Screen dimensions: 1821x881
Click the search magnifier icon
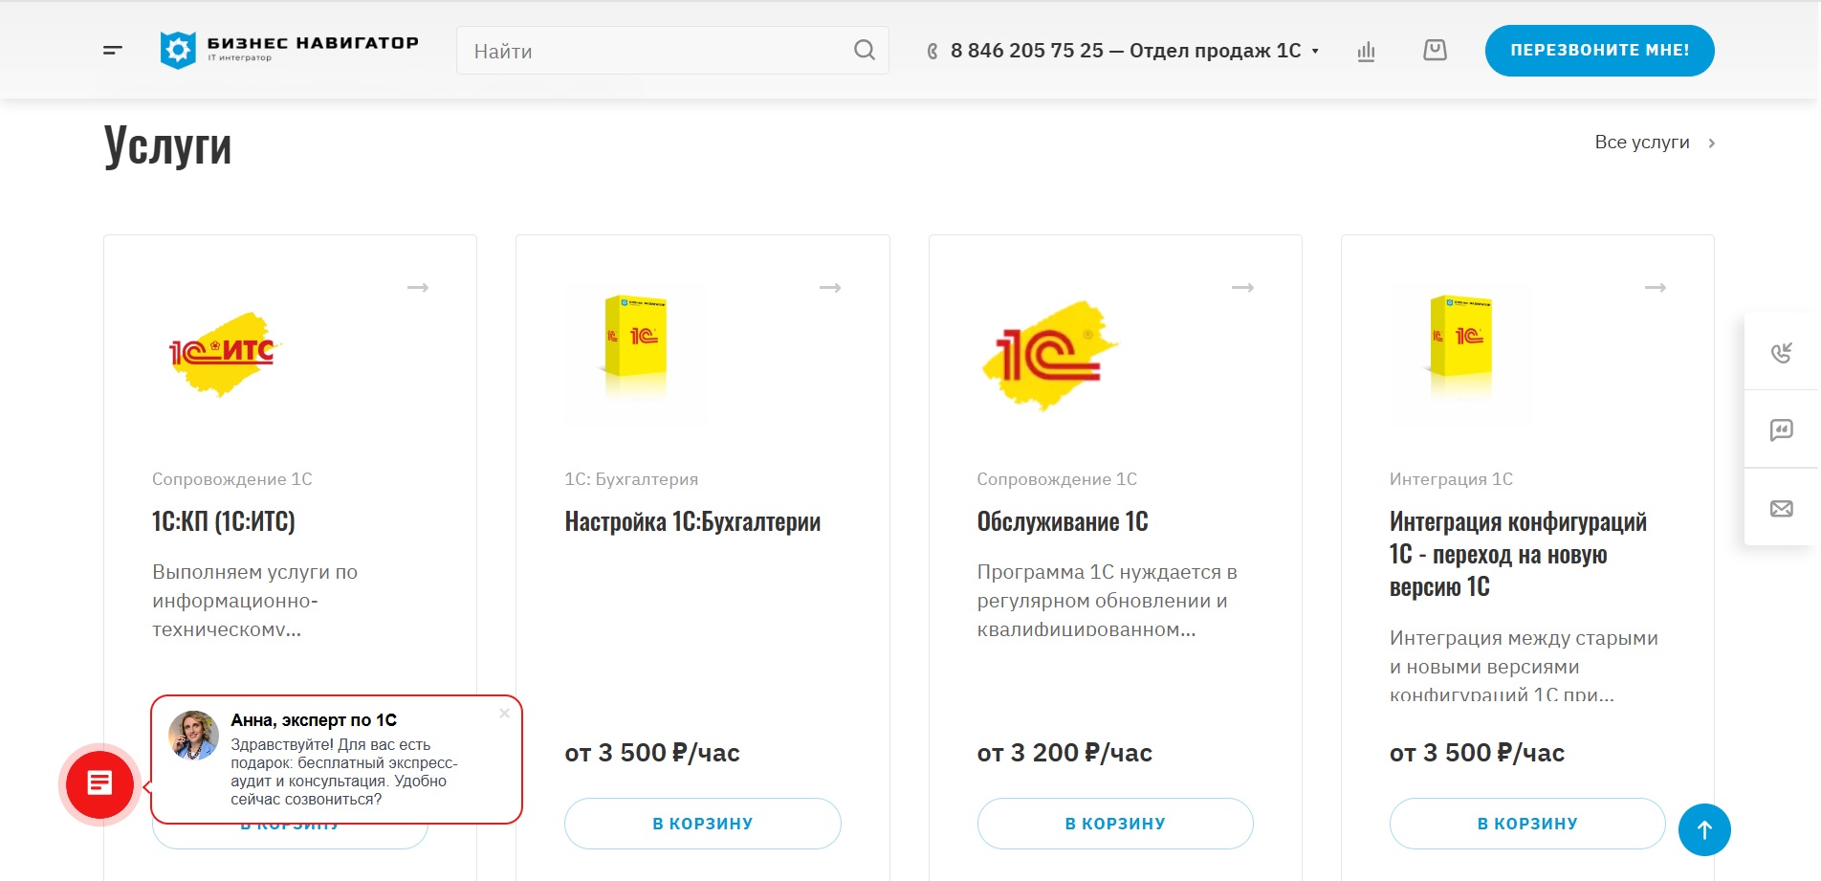coord(865,50)
